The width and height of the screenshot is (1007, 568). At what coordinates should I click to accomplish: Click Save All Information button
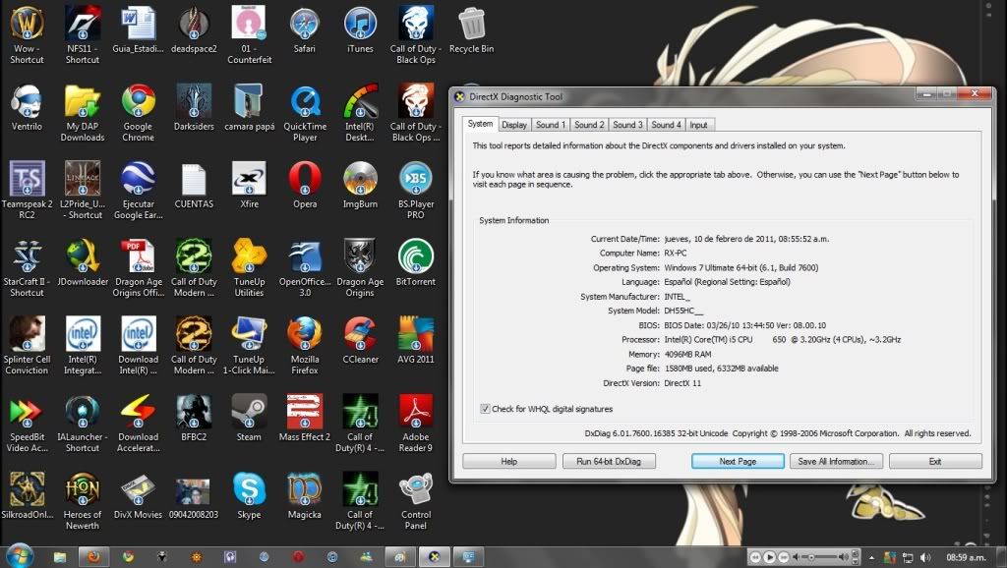tap(836, 462)
